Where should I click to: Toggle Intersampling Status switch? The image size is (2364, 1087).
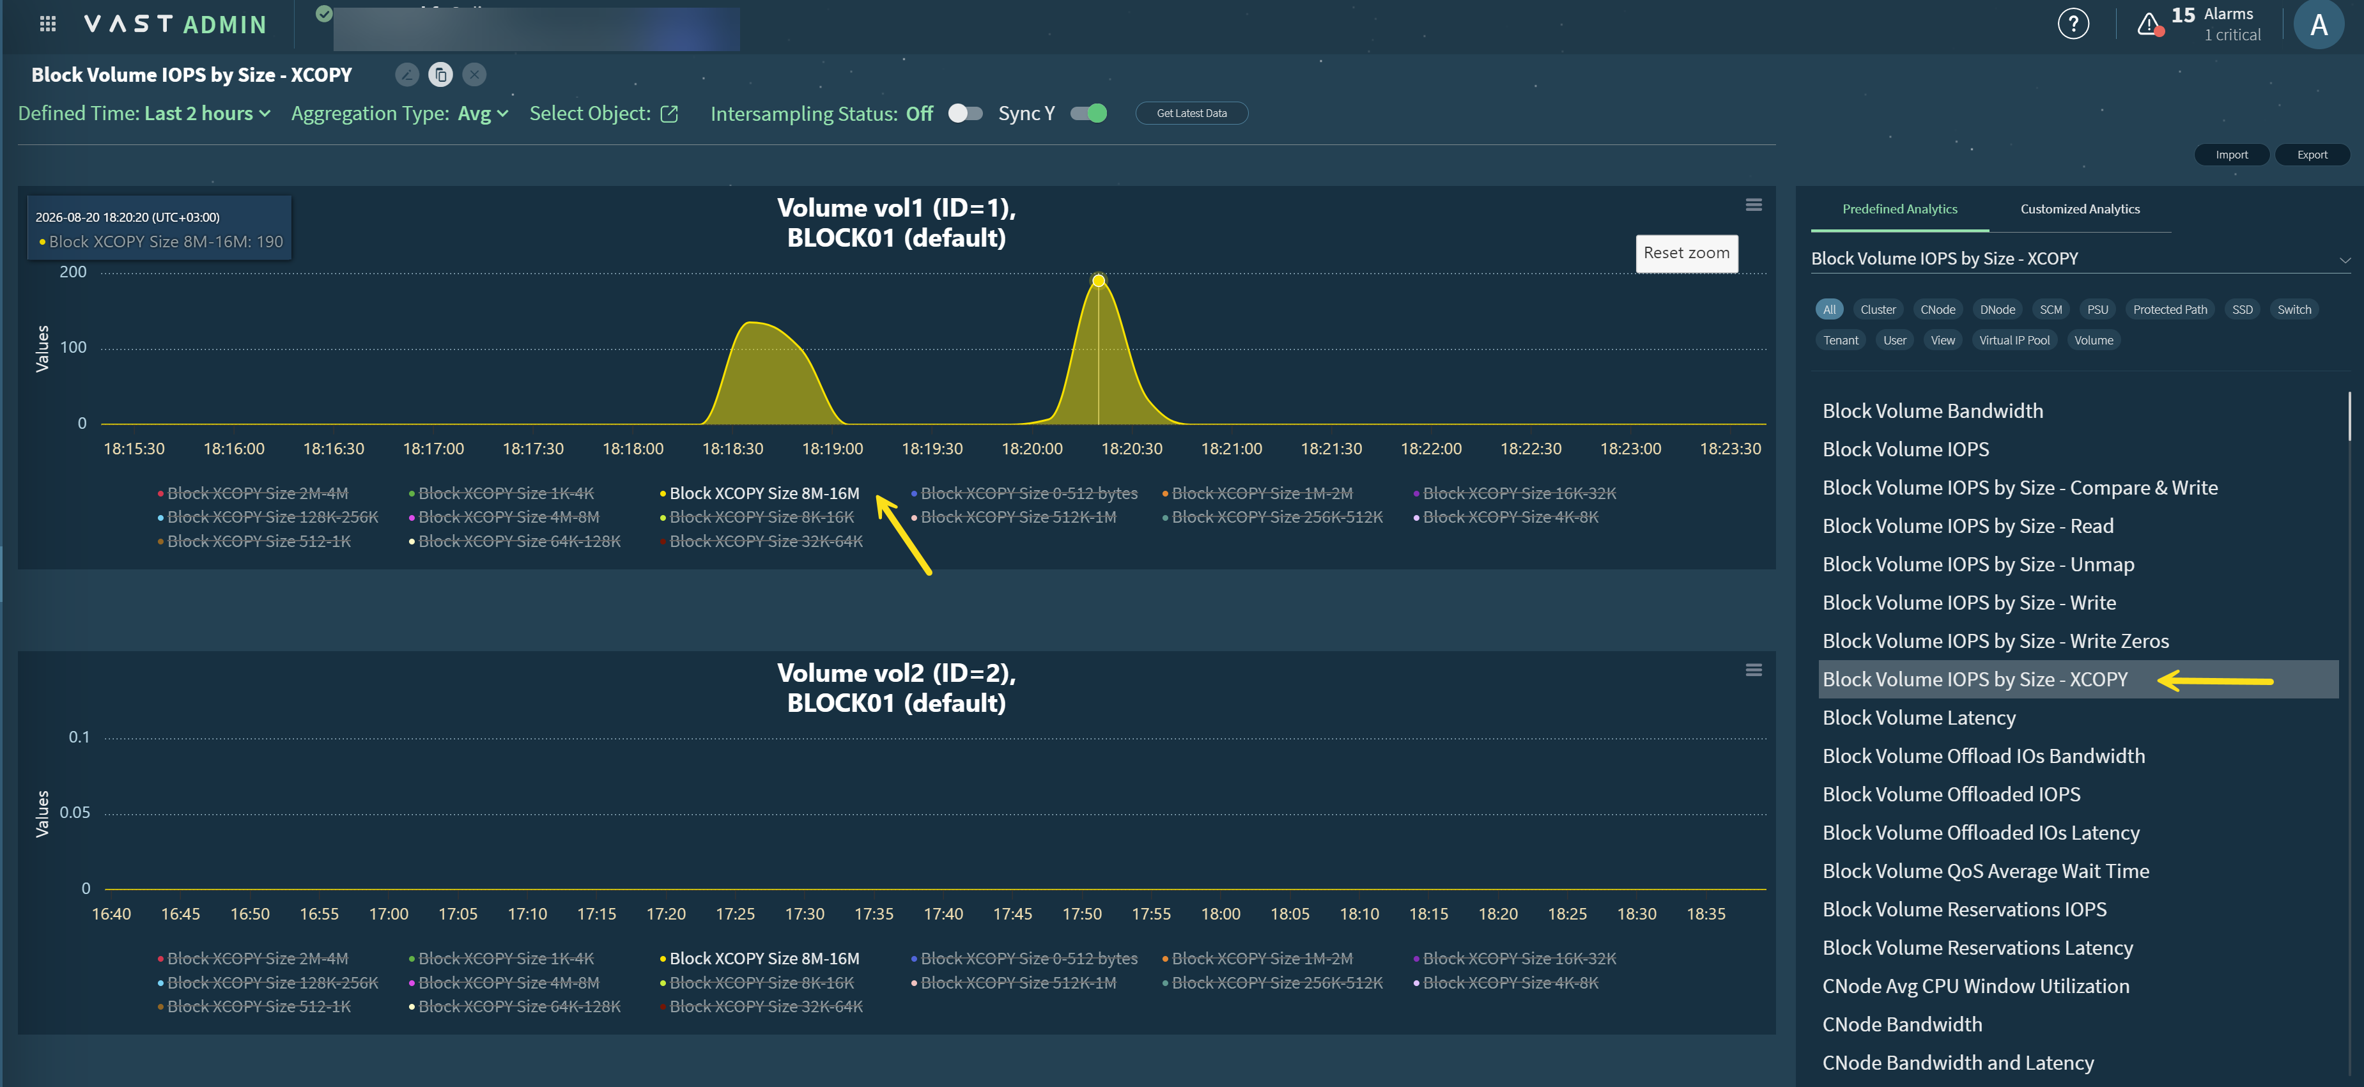click(x=964, y=113)
